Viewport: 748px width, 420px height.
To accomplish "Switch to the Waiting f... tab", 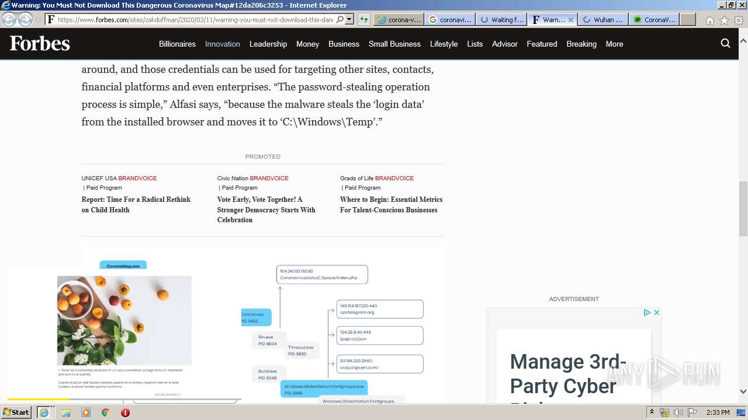I will click(501, 19).
